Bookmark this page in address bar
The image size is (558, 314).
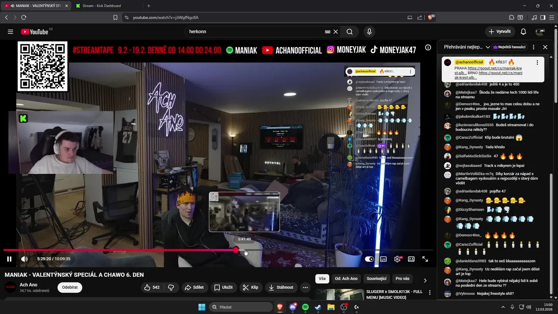tap(115, 17)
